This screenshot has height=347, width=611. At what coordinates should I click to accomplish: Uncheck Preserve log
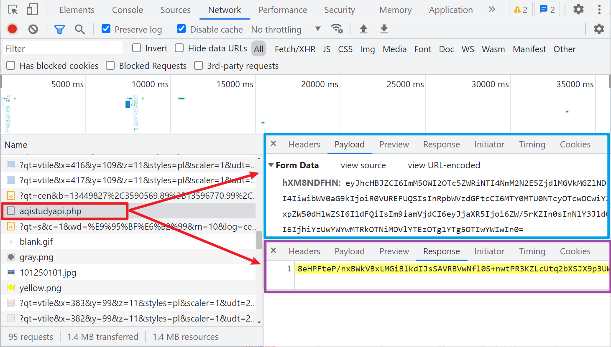click(x=106, y=29)
